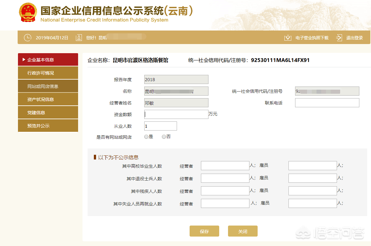This screenshot has width=371, height=246.
Task: Click the 退出登录 link
Action: (354, 37)
